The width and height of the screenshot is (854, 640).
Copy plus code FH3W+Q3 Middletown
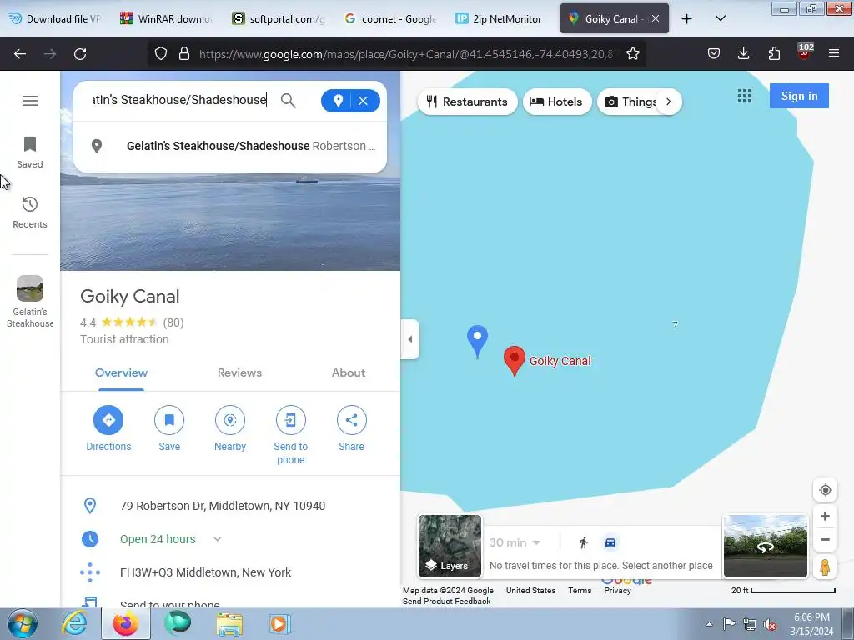tap(205, 572)
